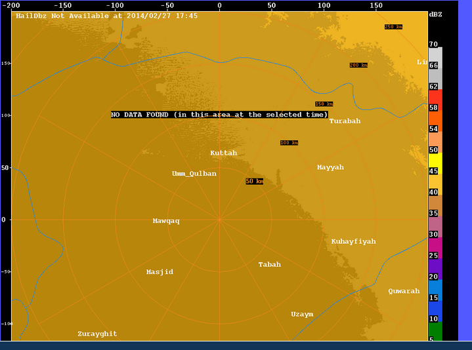Click the Umm_Qulban place label
Image resolution: width=472 pixels, height=350 pixels.
(194, 174)
